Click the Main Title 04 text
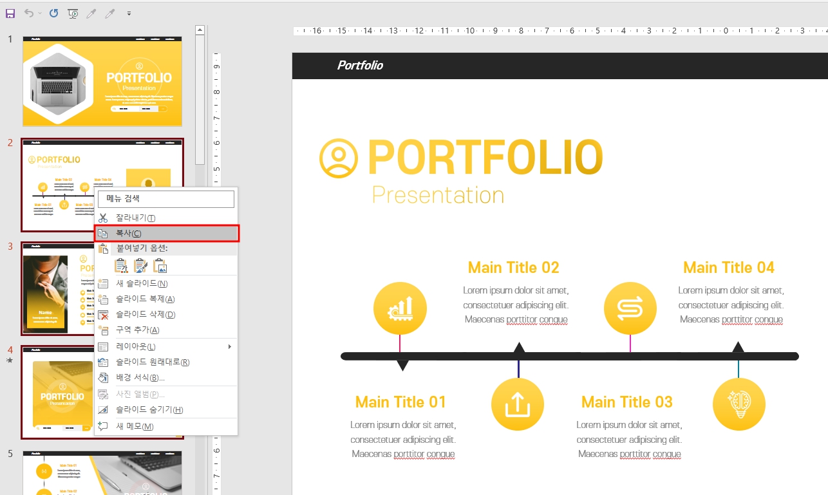Image resolution: width=828 pixels, height=495 pixels. (729, 268)
